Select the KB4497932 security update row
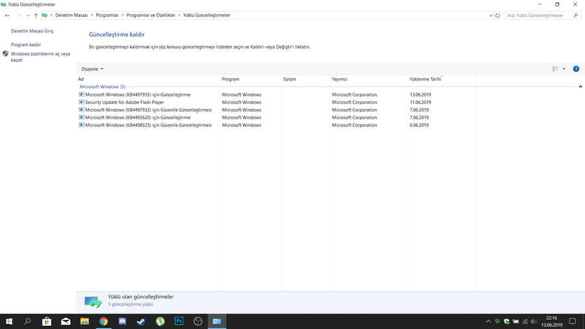 (x=276, y=110)
